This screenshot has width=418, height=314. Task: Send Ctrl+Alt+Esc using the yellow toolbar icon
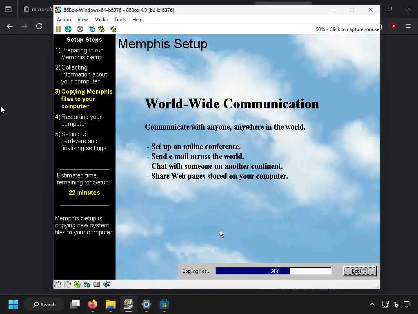point(101,29)
